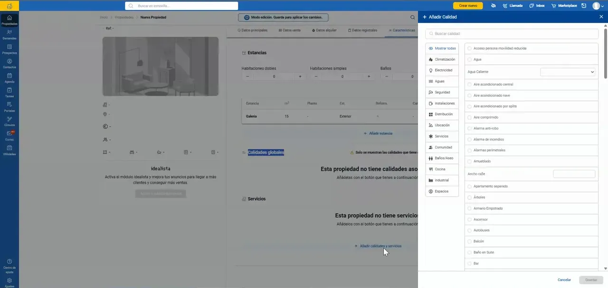Open Centro de ayuda in sidebar

click(9, 266)
